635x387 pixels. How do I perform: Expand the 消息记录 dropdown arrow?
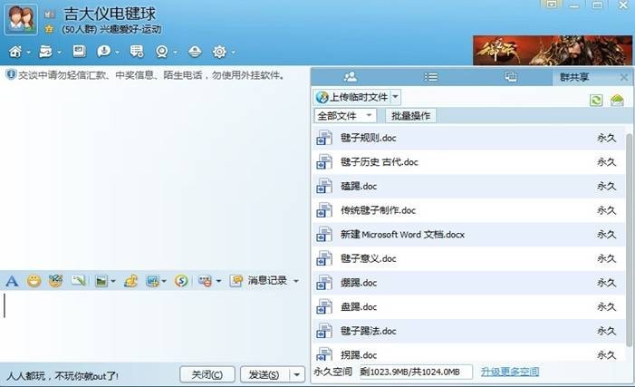click(295, 281)
